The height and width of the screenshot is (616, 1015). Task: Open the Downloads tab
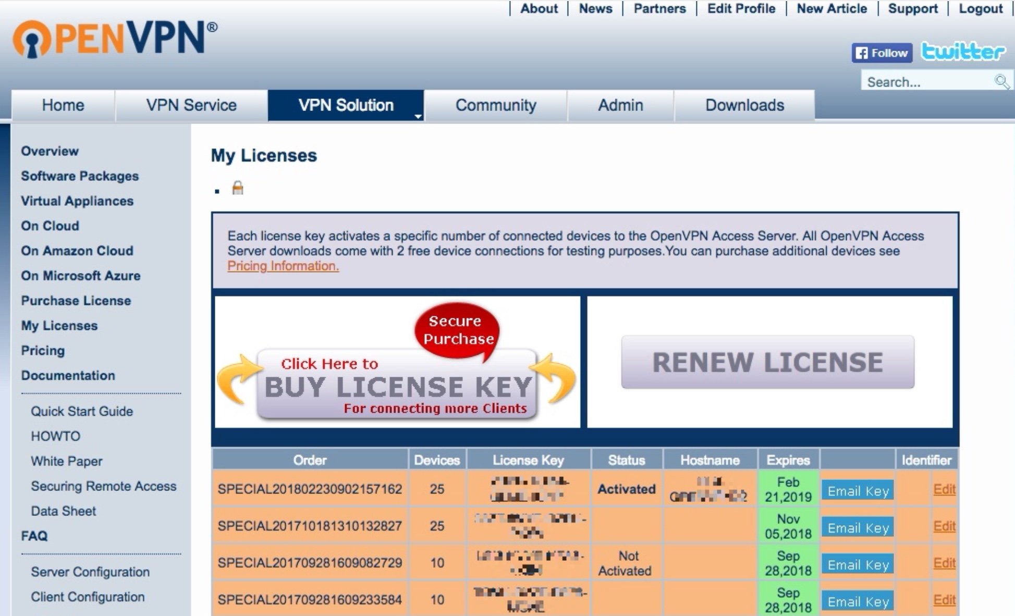point(744,105)
